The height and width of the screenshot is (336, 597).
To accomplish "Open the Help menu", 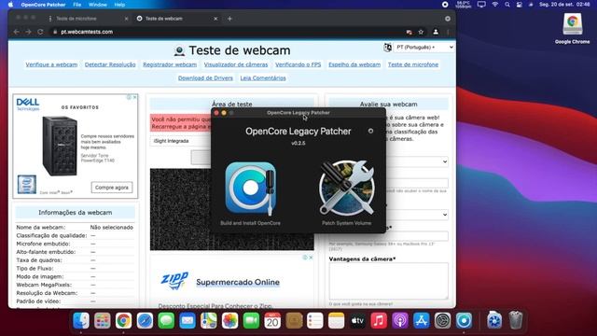I will click(x=119, y=5).
